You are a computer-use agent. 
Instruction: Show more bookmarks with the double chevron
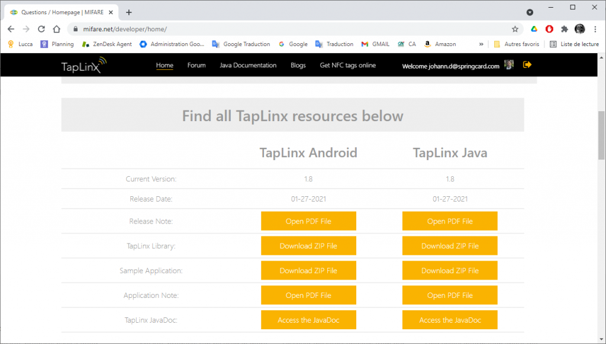[481, 44]
